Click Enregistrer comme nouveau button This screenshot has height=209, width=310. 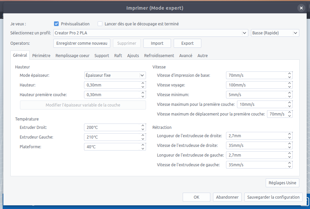pos(82,43)
